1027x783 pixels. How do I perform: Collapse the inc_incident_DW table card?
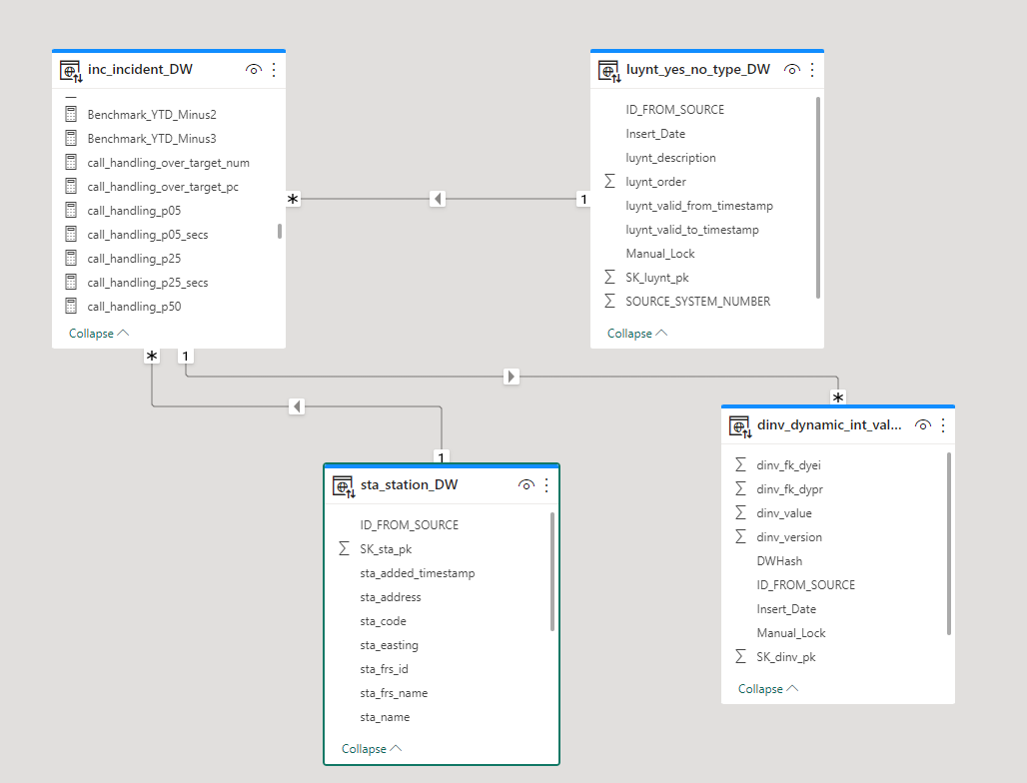point(99,334)
